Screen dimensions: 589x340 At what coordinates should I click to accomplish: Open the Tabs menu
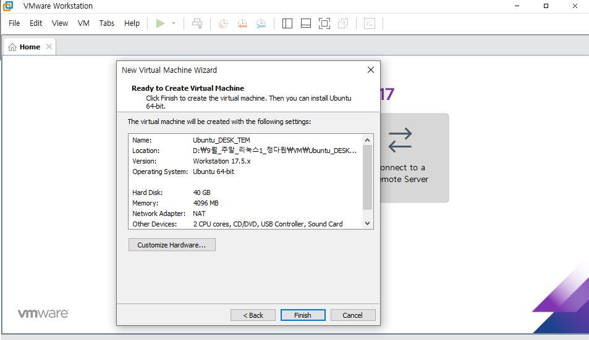[x=107, y=23]
